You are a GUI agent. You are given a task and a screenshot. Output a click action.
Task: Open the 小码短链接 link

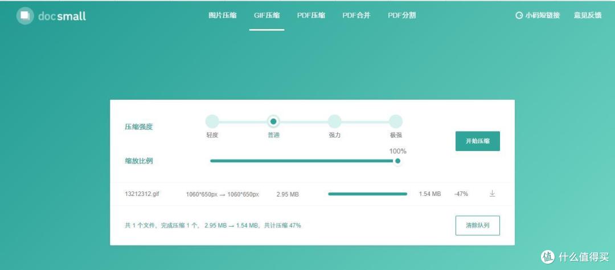542,16
